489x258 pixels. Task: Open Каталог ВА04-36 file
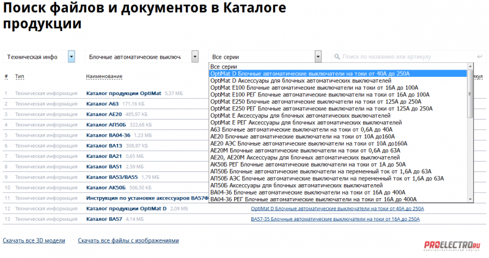tap(108, 135)
